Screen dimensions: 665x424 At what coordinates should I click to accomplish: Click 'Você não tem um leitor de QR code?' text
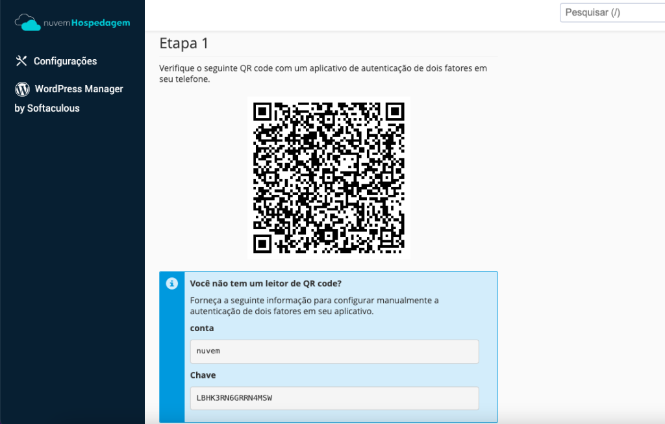click(266, 284)
